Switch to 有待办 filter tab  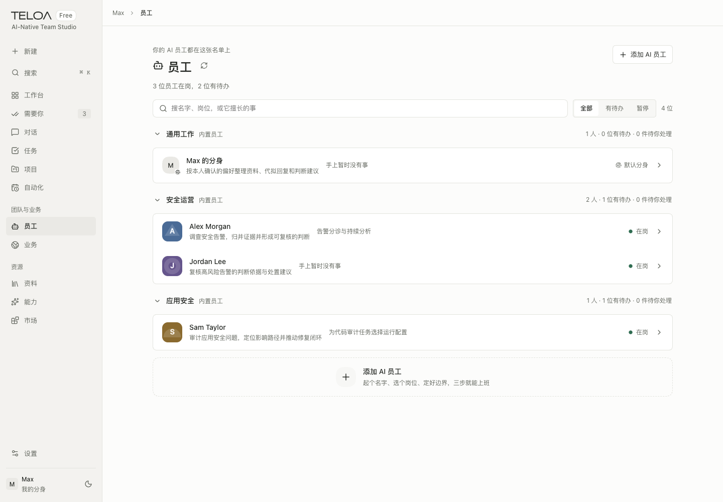point(615,108)
